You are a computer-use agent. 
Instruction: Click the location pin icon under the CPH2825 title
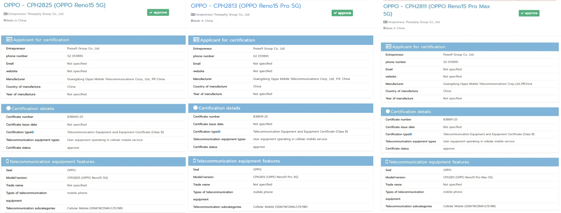tap(4, 20)
